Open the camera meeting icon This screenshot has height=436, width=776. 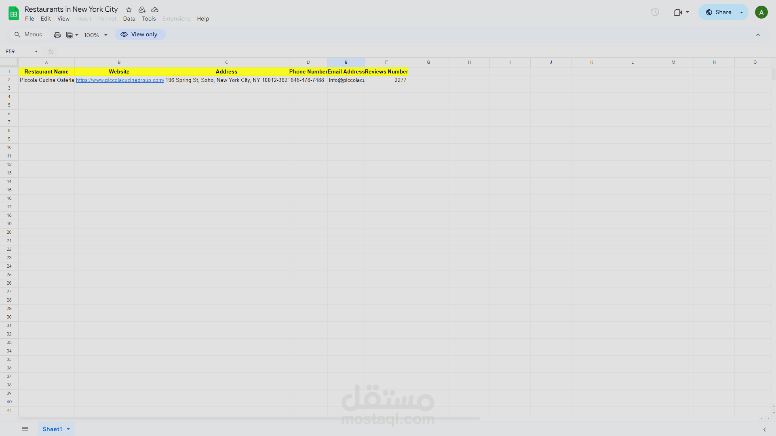(x=678, y=12)
